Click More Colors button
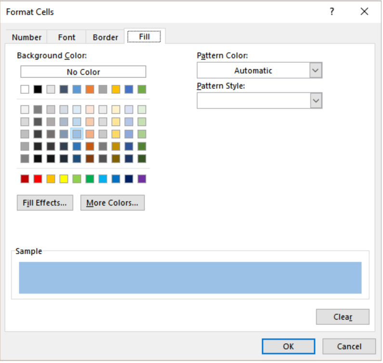Screen dimensions: 383x363 tap(112, 203)
